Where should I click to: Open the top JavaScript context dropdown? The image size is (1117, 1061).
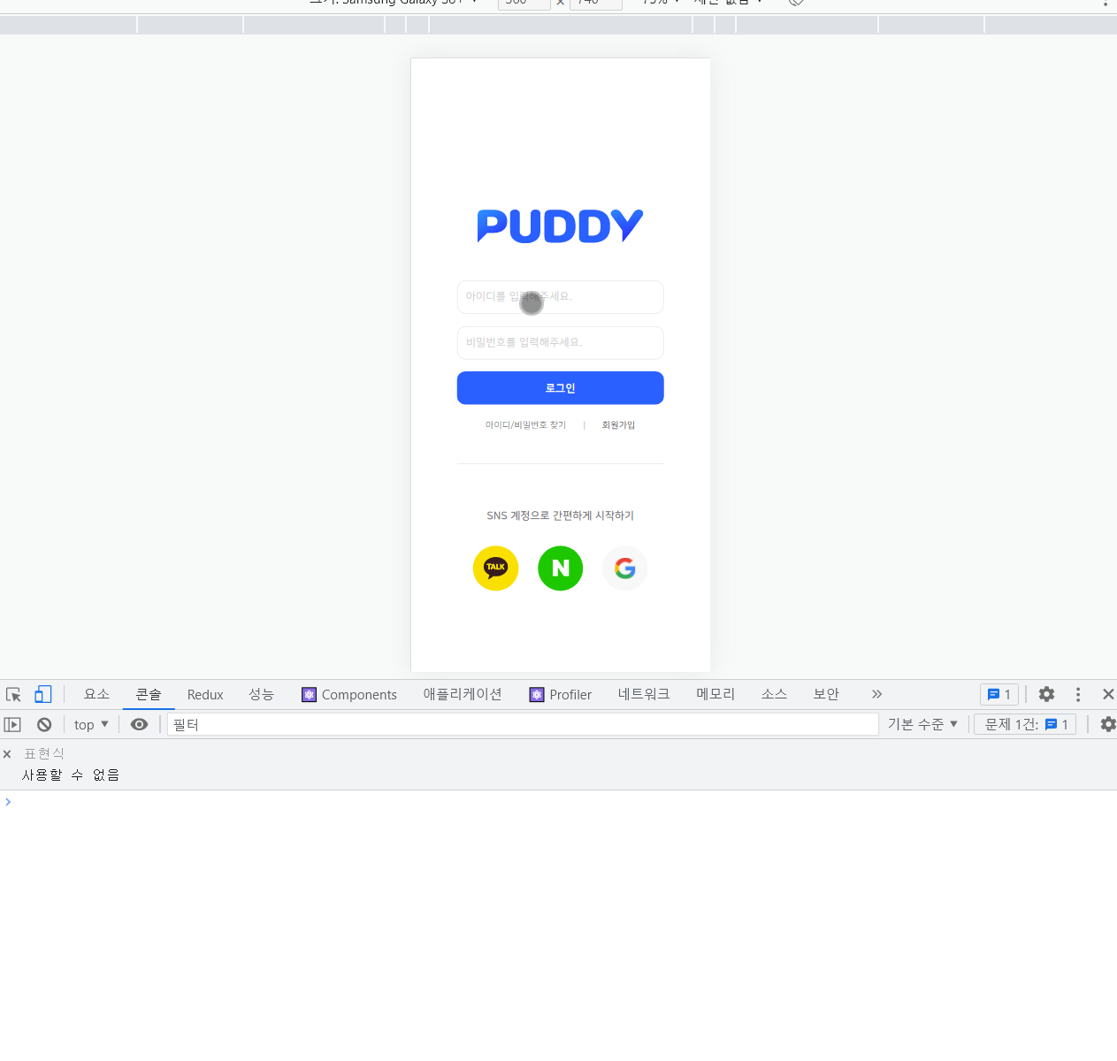[x=91, y=725]
